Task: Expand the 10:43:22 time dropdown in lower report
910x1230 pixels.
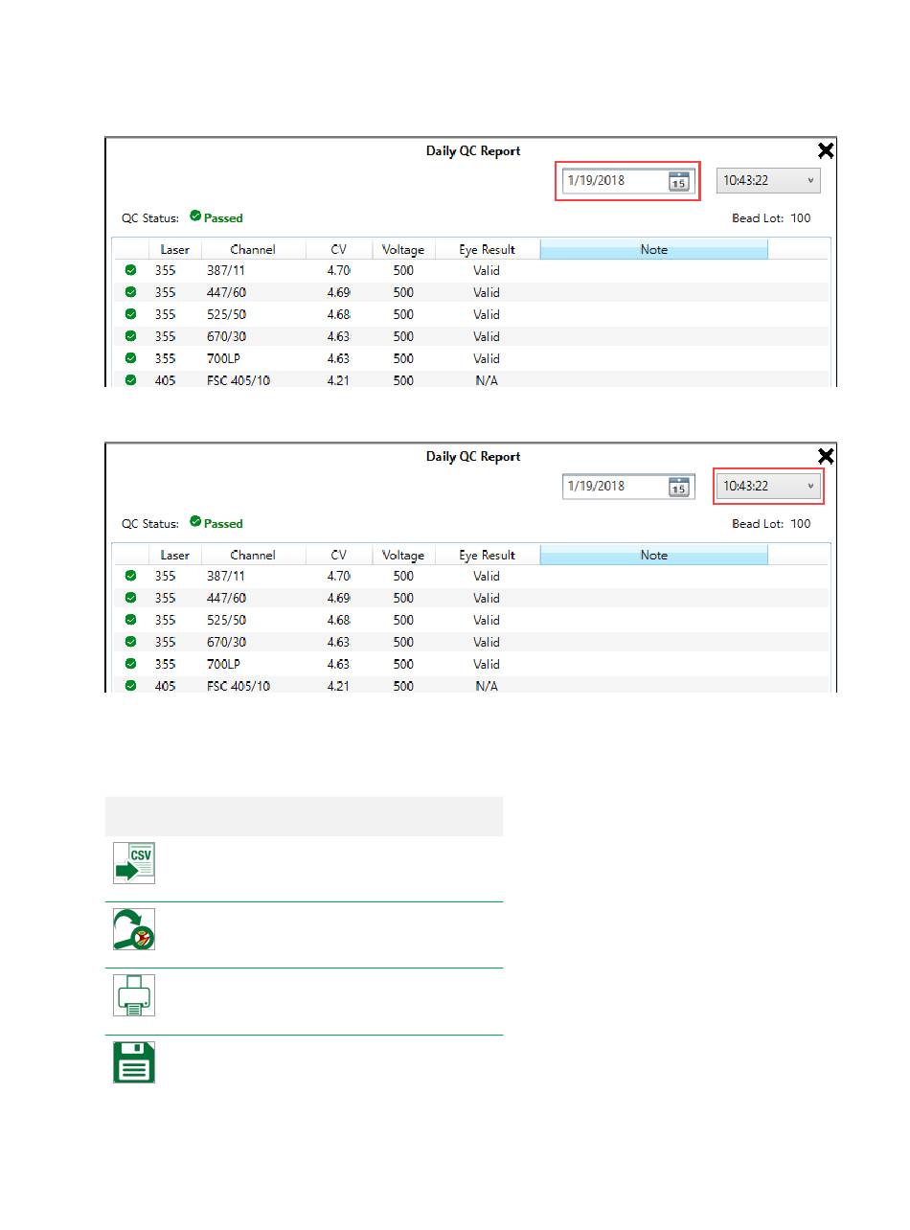Action: coord(769,486)
